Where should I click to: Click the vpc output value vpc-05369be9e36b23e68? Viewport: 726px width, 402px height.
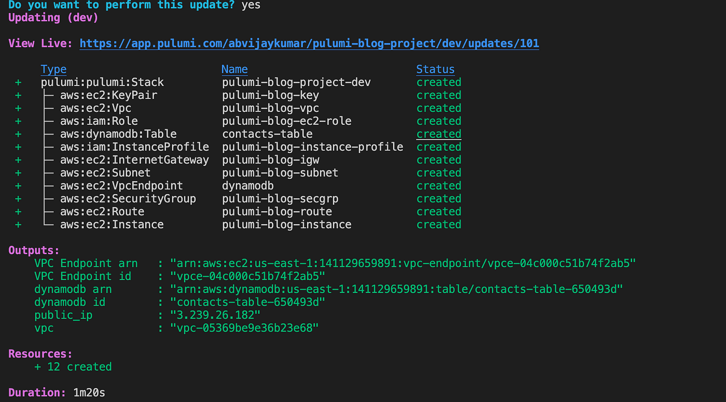[244, 328]
